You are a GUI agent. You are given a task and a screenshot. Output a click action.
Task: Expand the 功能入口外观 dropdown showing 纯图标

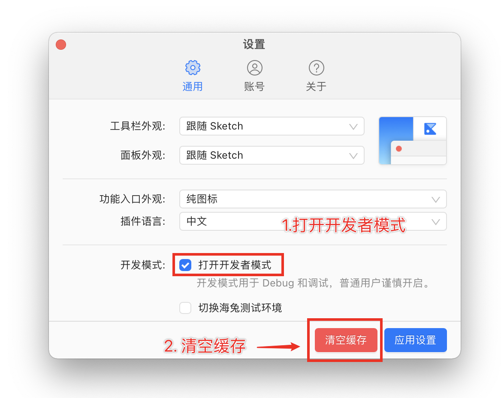pyautogui.click(x=313, y=199)
